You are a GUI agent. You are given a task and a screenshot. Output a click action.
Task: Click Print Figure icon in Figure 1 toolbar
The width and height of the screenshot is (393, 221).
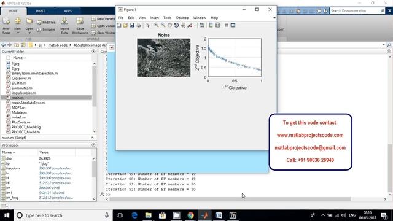pyautogui.click(x=139, y=25)
